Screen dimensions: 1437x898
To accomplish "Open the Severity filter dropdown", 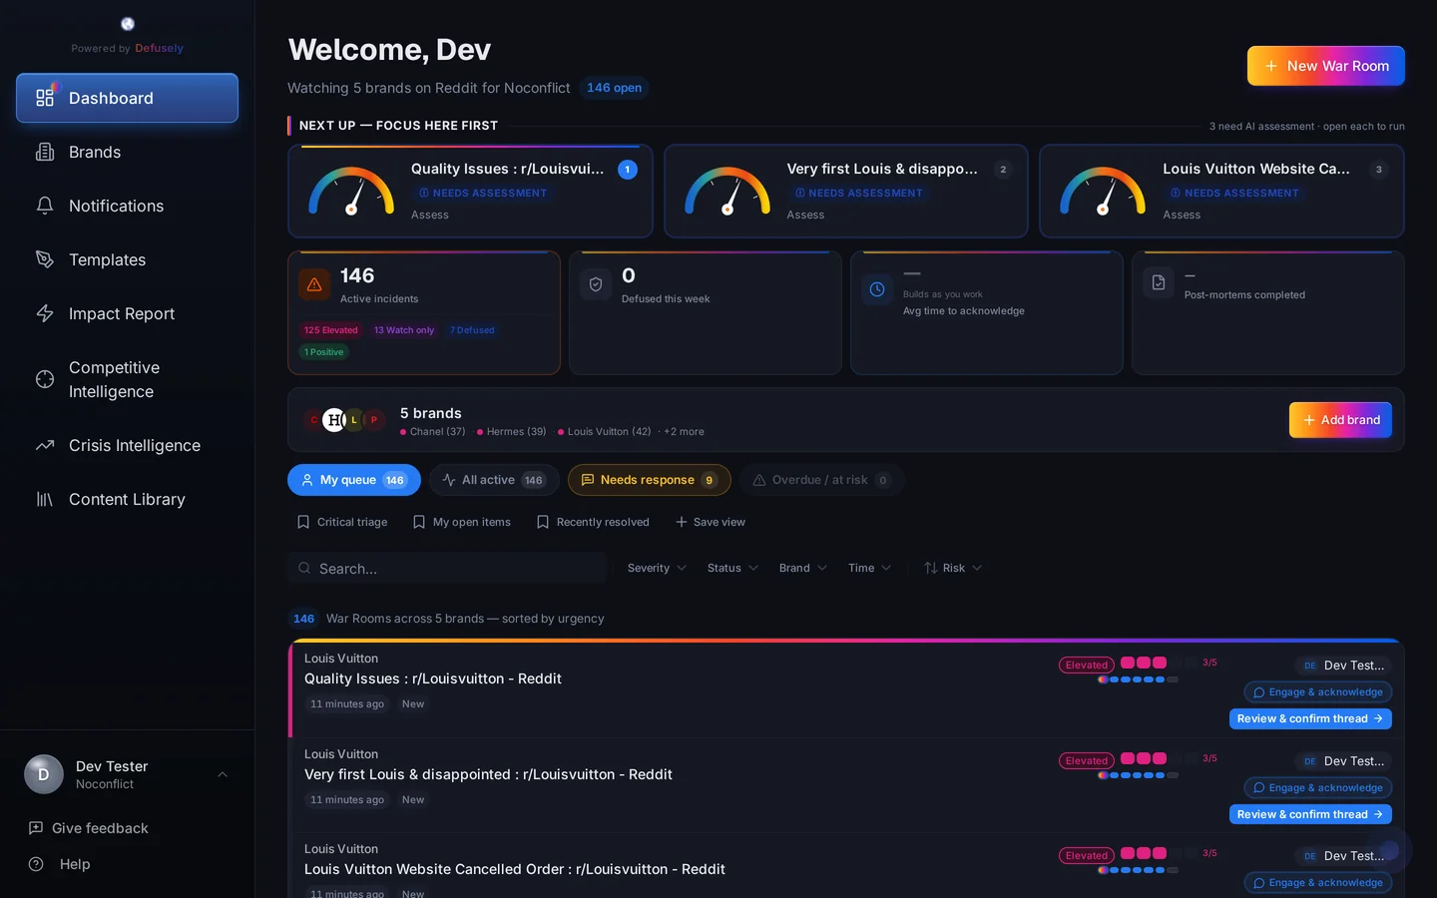I will coord(656,568).
